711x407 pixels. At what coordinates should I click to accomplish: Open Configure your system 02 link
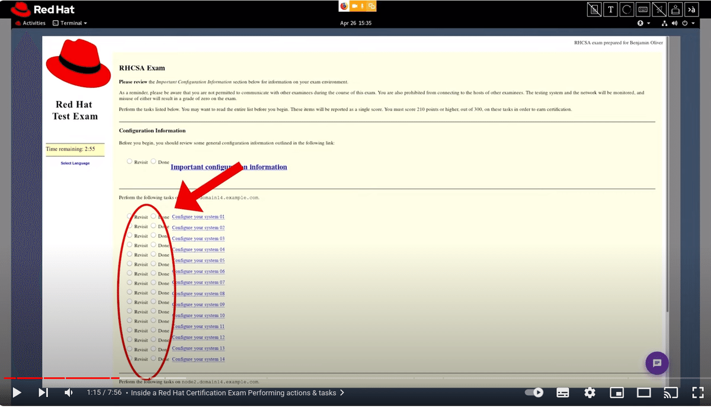[198, 227]
